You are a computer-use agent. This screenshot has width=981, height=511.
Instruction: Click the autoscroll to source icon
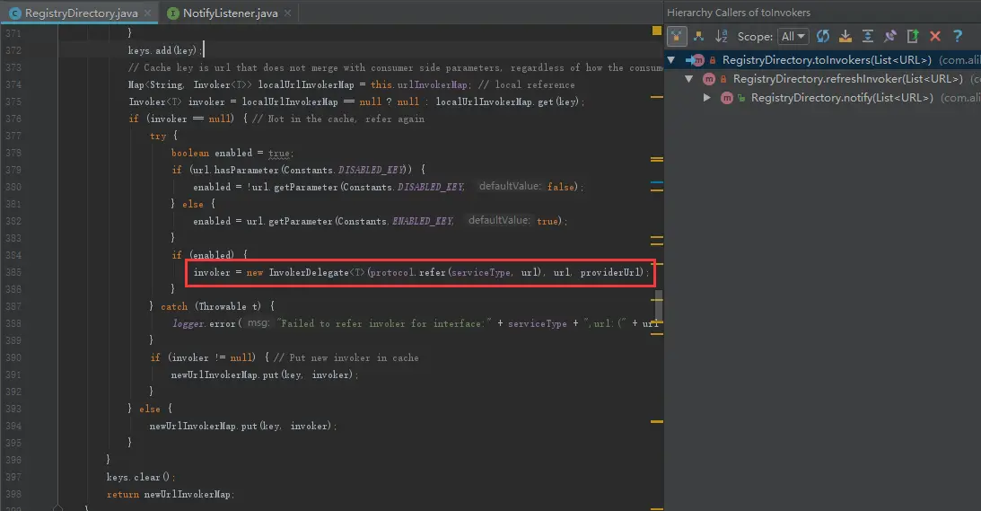845,36
